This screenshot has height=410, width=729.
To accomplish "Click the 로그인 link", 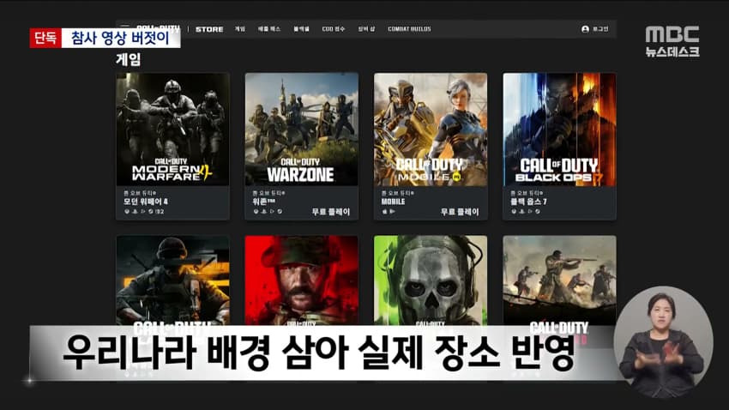I will pos(600,29).
